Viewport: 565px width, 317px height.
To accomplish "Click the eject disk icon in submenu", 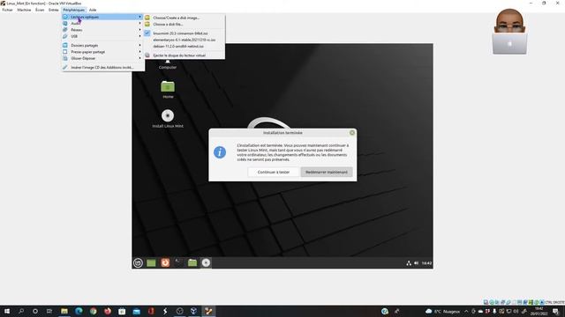I will pos(147,55).
